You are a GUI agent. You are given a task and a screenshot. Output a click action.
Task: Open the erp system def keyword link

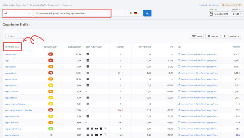(x=12, y=116)
